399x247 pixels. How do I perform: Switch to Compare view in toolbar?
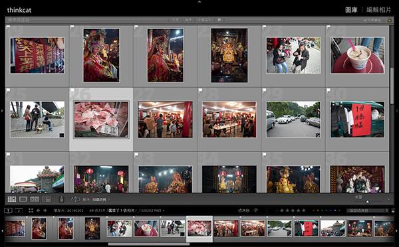click(x=35, y=199)
